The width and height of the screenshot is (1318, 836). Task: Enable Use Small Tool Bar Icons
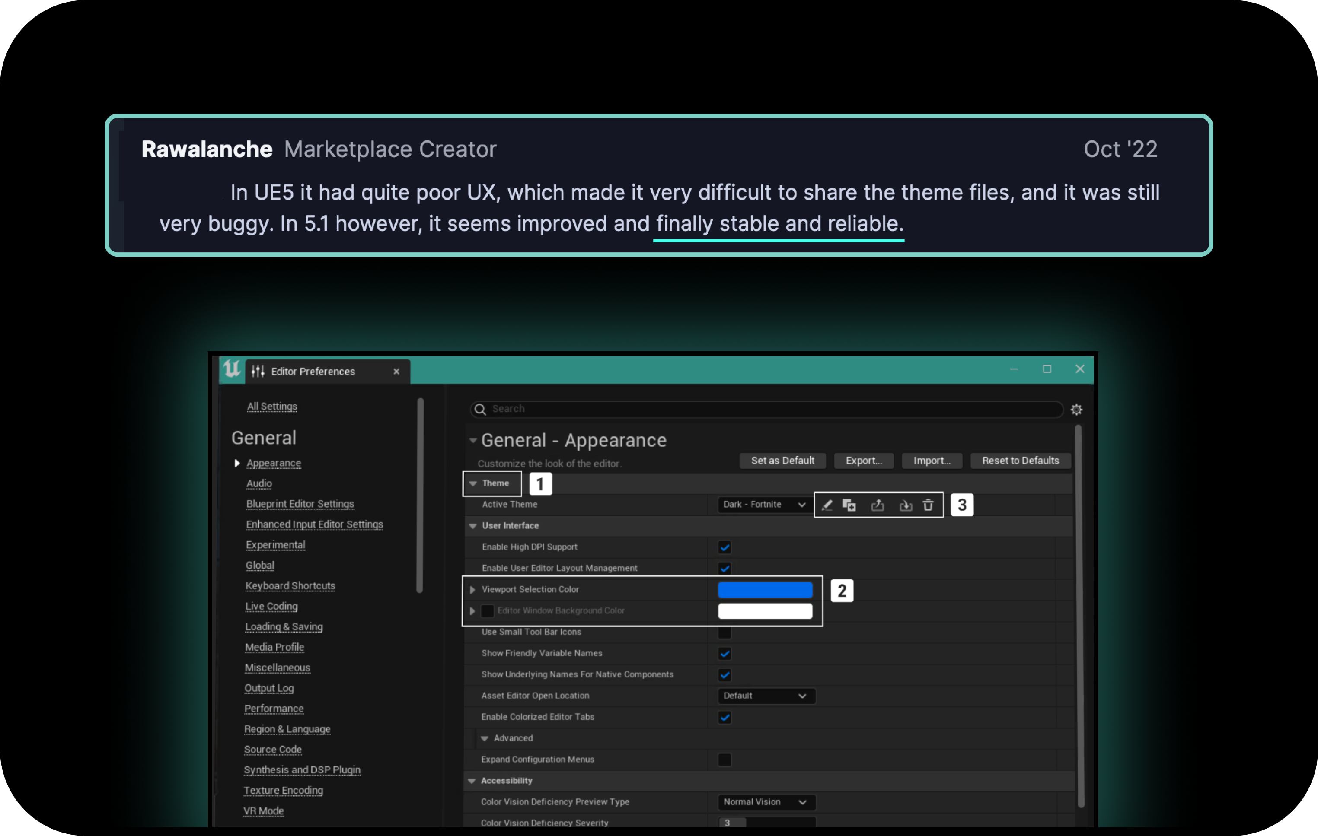click(724, 633)
